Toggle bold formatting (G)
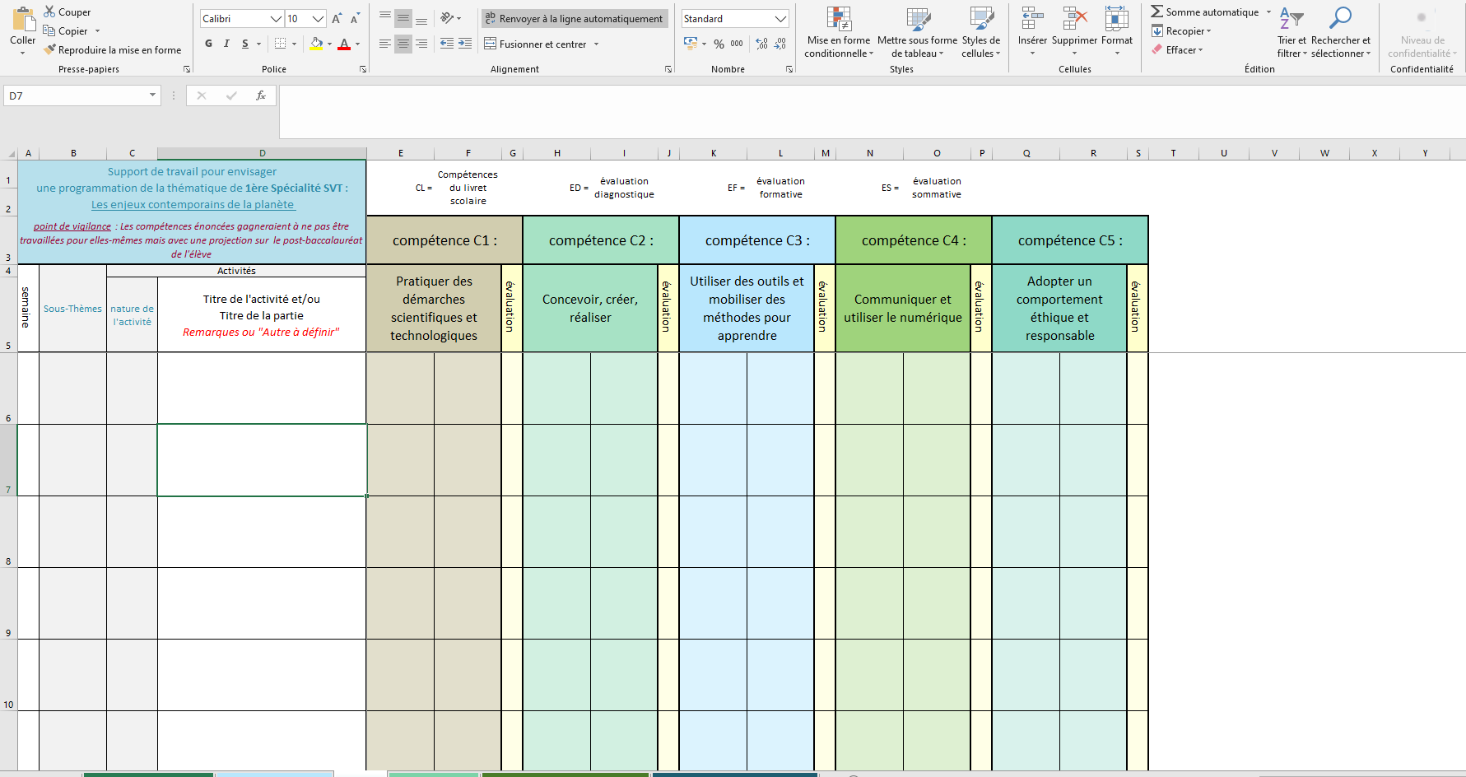 (208, 44)
